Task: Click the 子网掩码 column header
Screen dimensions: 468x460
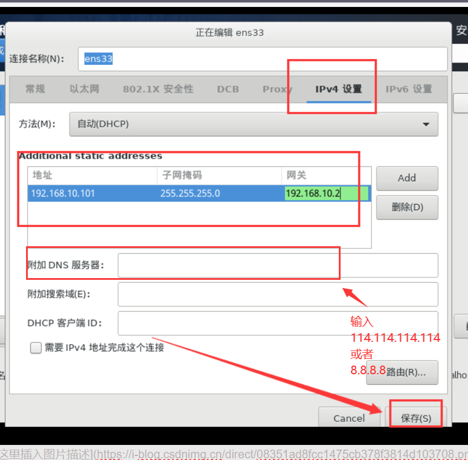Action: coord(220,176)
